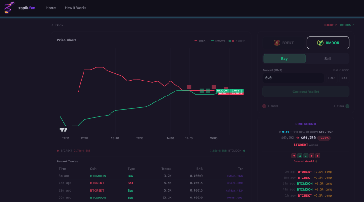This screenshot has width=364, height=202.
Task: Click the Txn column header
Action: click(x=241, y=169)
